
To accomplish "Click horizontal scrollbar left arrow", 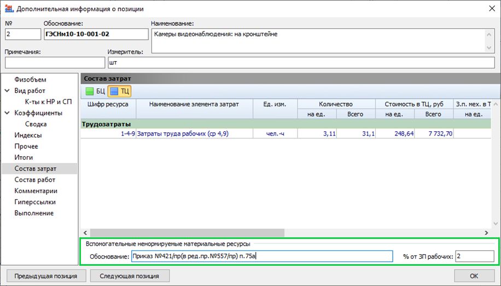I will (x=85, y=232).
